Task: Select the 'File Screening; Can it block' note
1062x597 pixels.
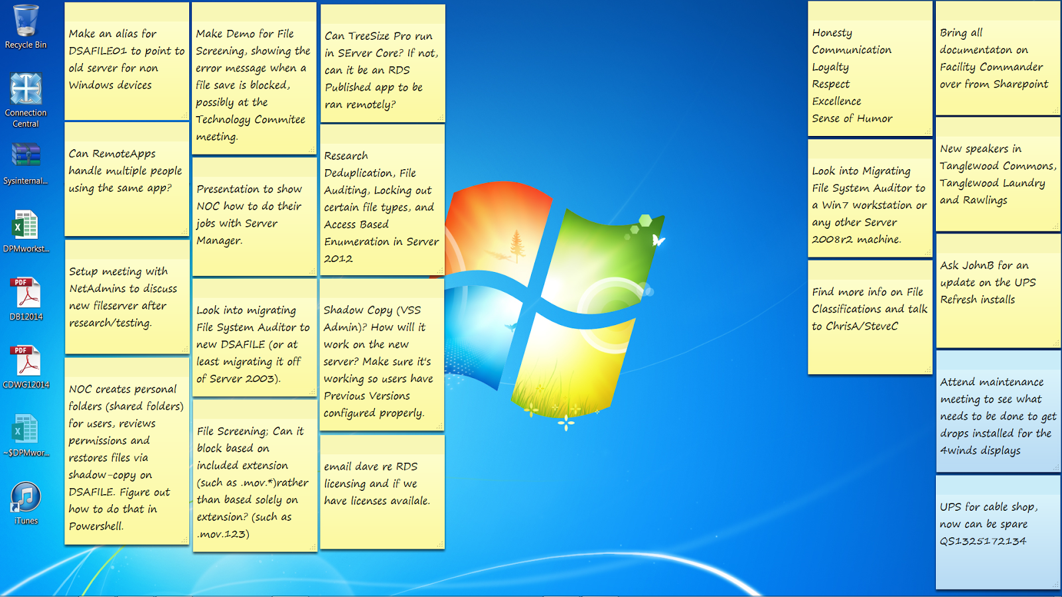Action: point(254,476)
